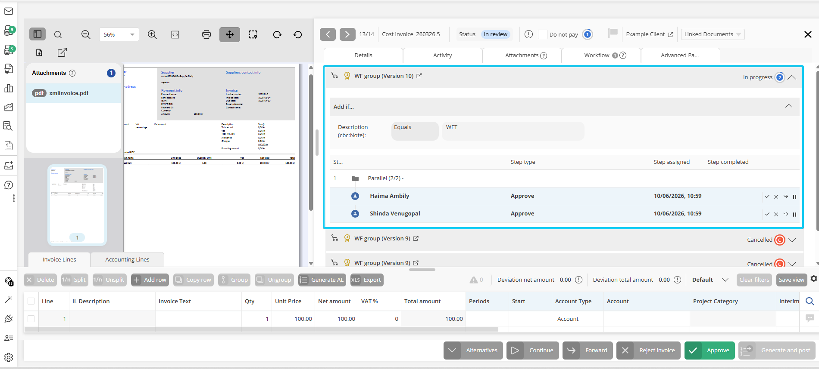Select the Invoice Lines tab
This screenshot has height=369, width=819.
pos(59,259)
